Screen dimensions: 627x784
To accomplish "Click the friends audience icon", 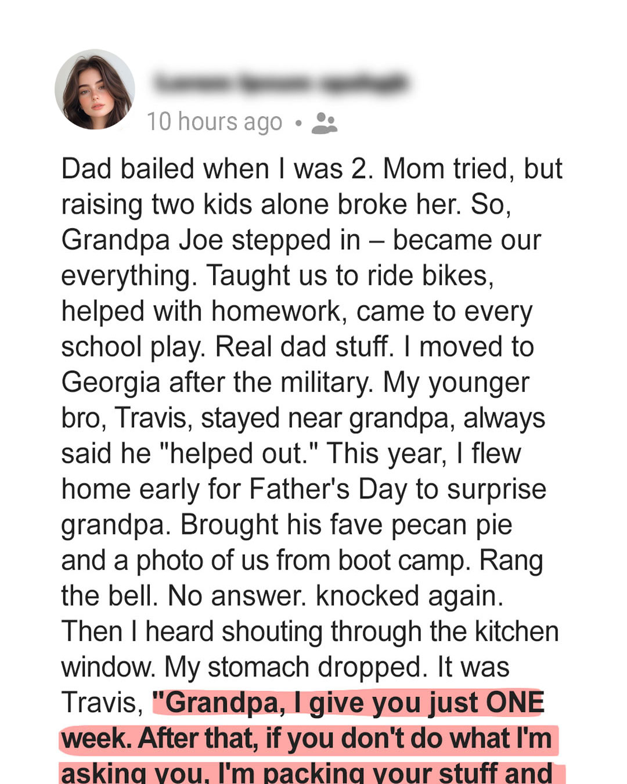I will pyautogui.click(x=324, y=123).
